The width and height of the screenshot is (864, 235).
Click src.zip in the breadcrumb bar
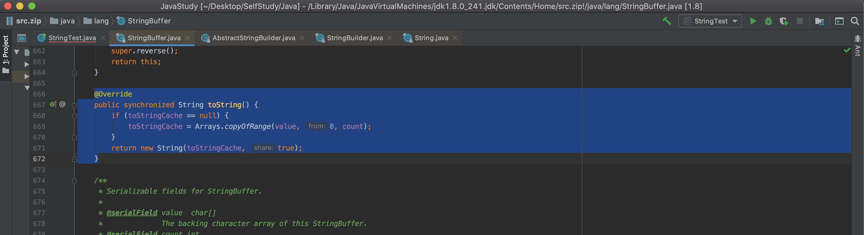pyautogui.click(x=23, y=21)
